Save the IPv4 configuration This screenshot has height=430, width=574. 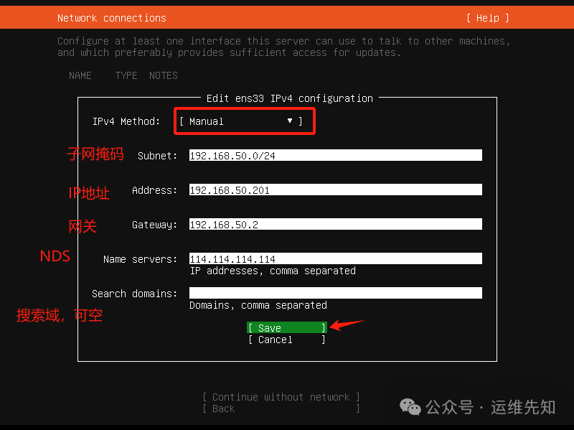tap(286, 327)
